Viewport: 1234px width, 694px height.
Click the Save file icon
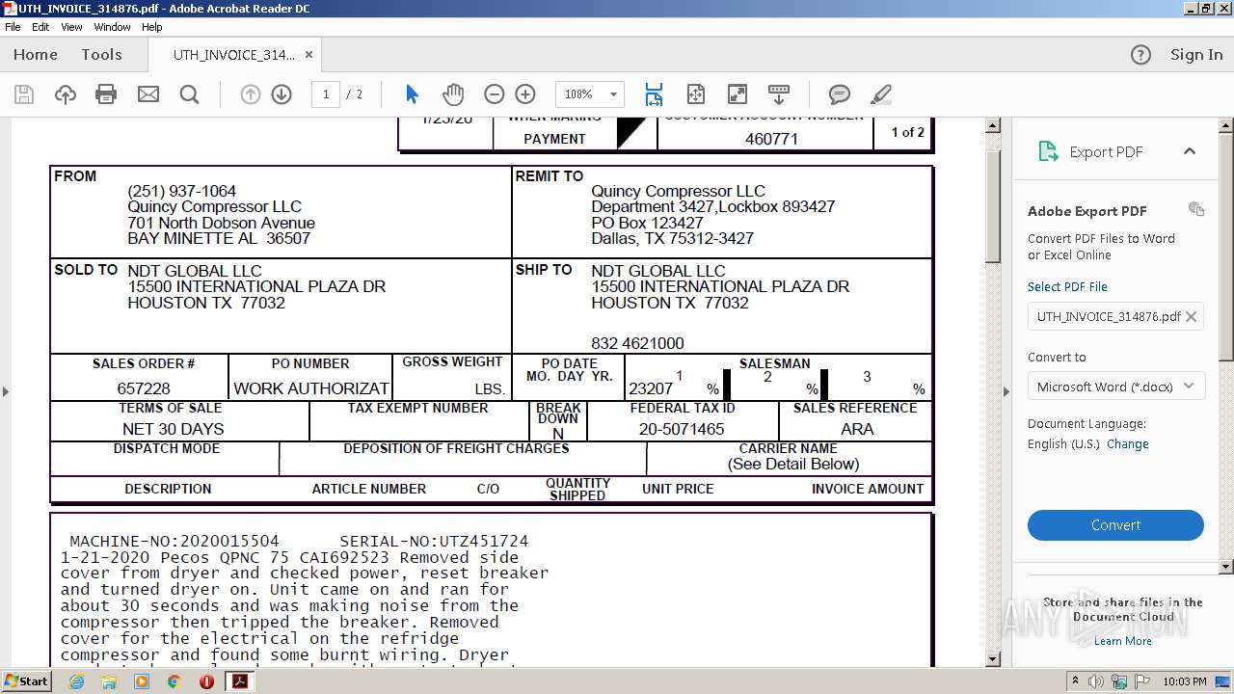tap(24, 94)
